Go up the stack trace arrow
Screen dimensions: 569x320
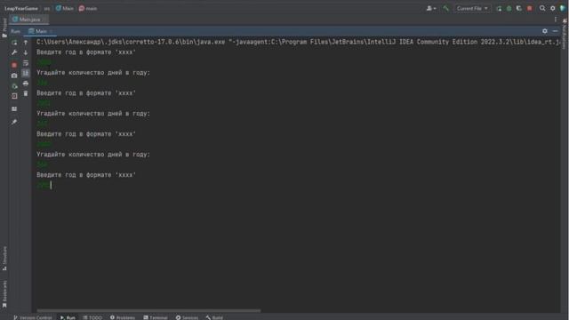point(26,43)
